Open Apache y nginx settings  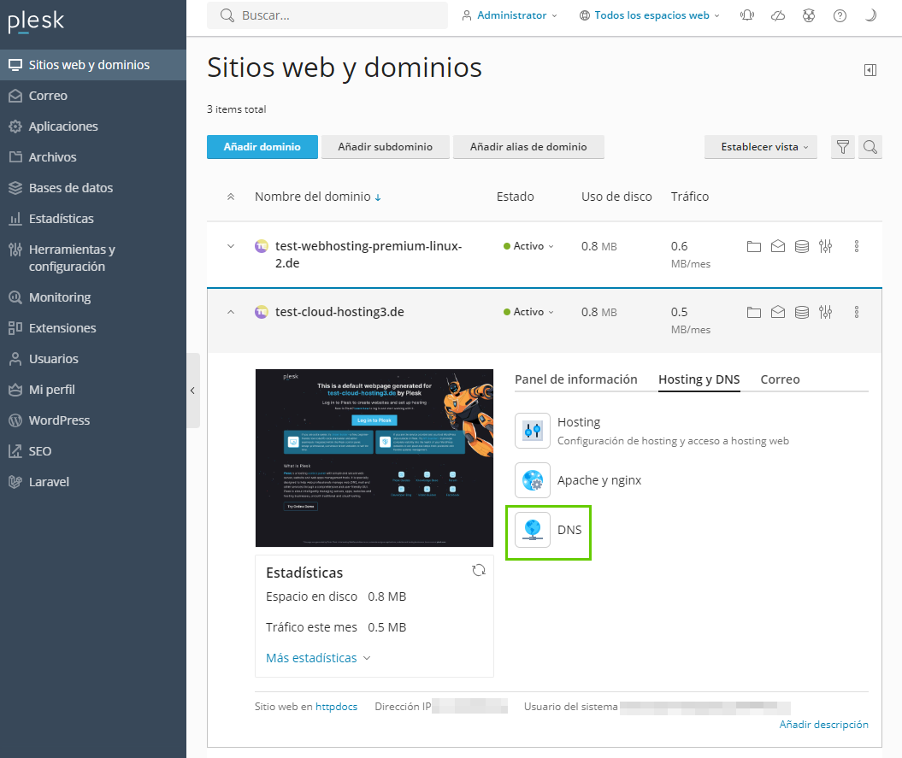coord(578,480)
